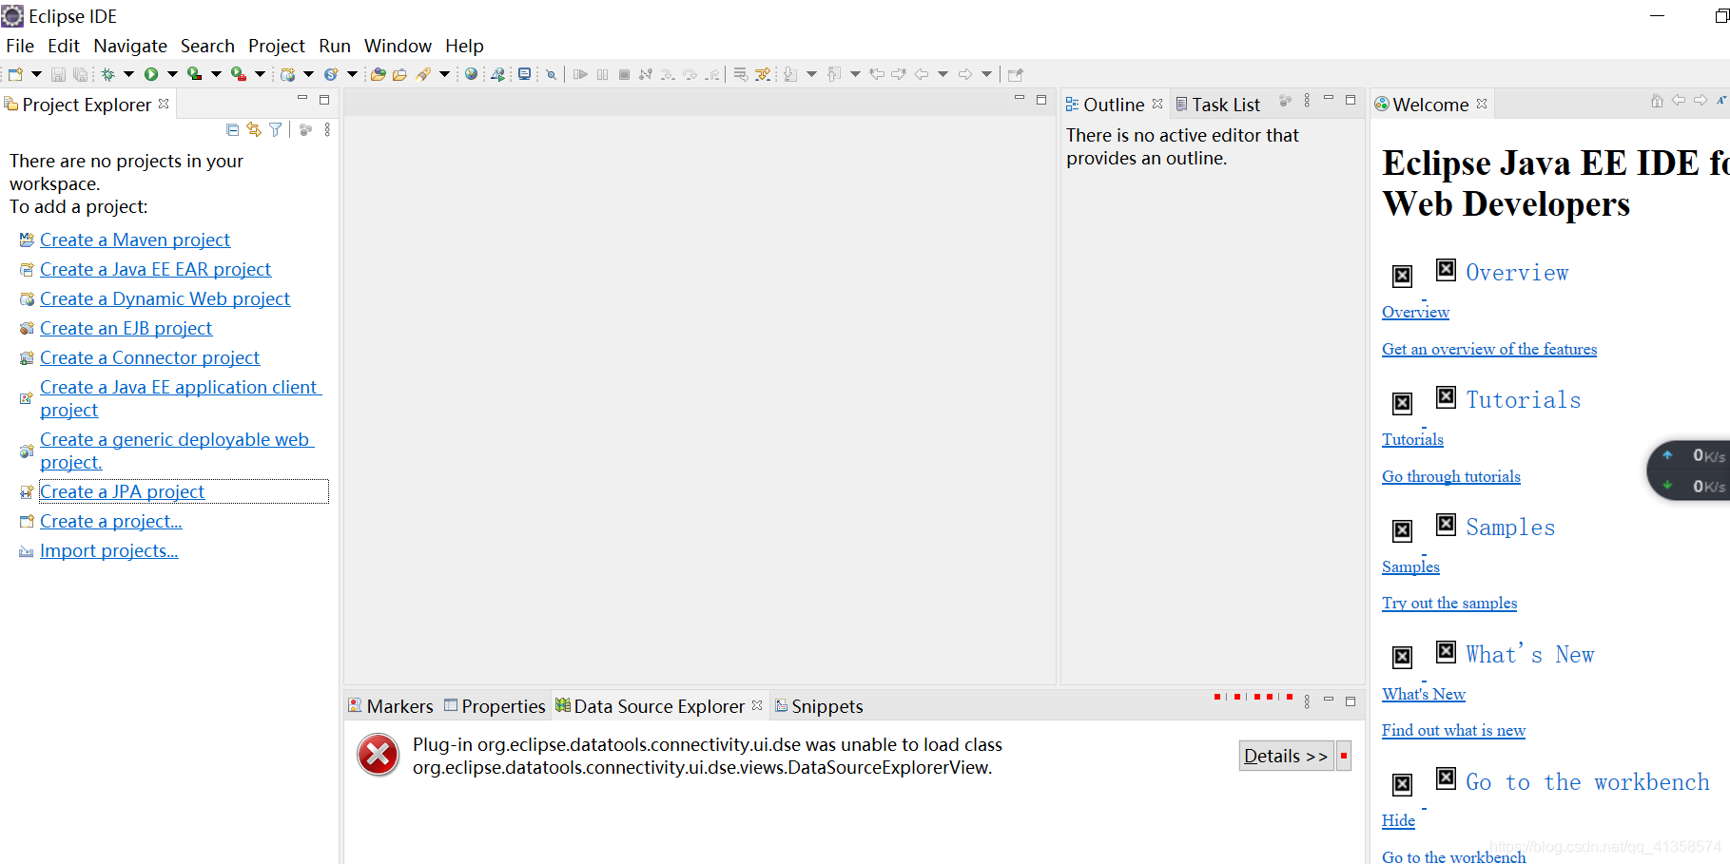Open the Next Annotation dropdown arrow
Viewport: 1730px width, 864px height.
point(811,74)
